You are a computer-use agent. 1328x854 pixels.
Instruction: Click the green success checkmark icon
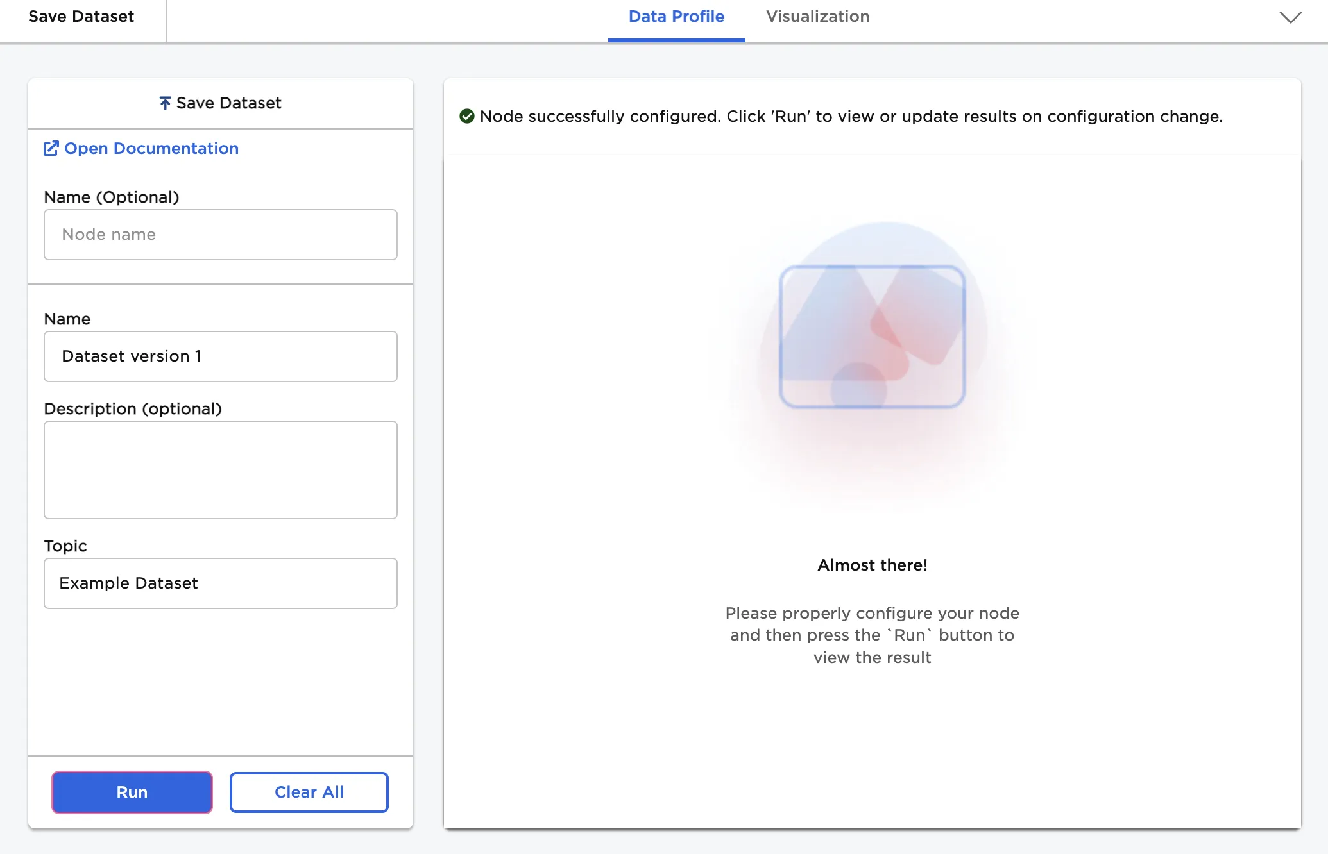467,116
